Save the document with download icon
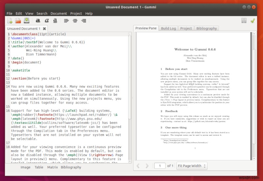This screenshot has width=263, height=181. pos(27,20)
